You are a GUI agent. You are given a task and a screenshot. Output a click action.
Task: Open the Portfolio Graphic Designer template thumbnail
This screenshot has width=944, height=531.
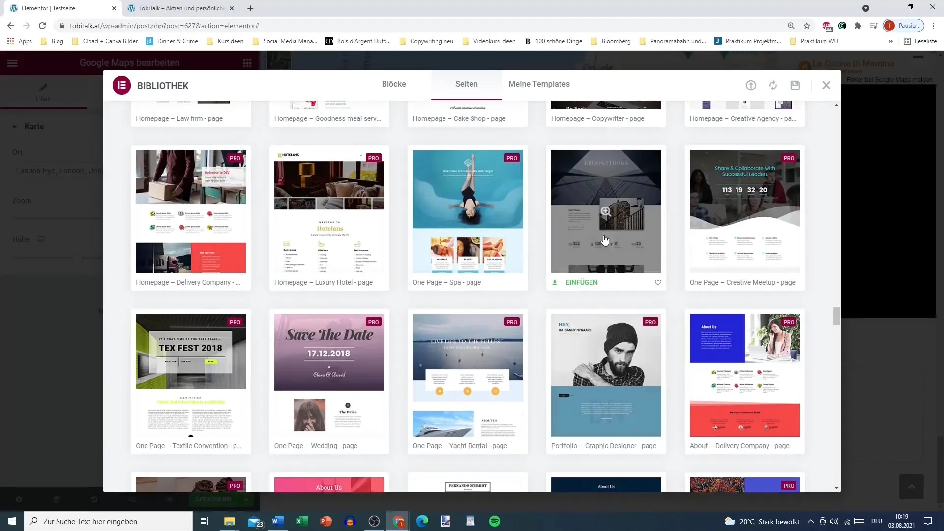pyautogui.click(x=606, y=375)
